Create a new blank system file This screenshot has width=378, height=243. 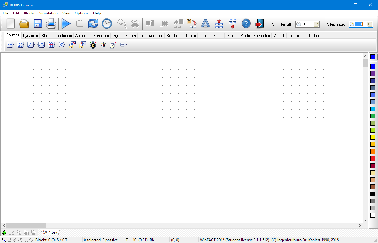click(11, 23)
